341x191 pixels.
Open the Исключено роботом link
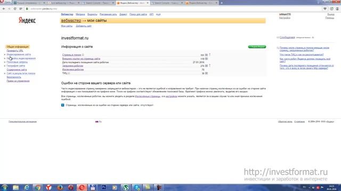tap(73, 70)
